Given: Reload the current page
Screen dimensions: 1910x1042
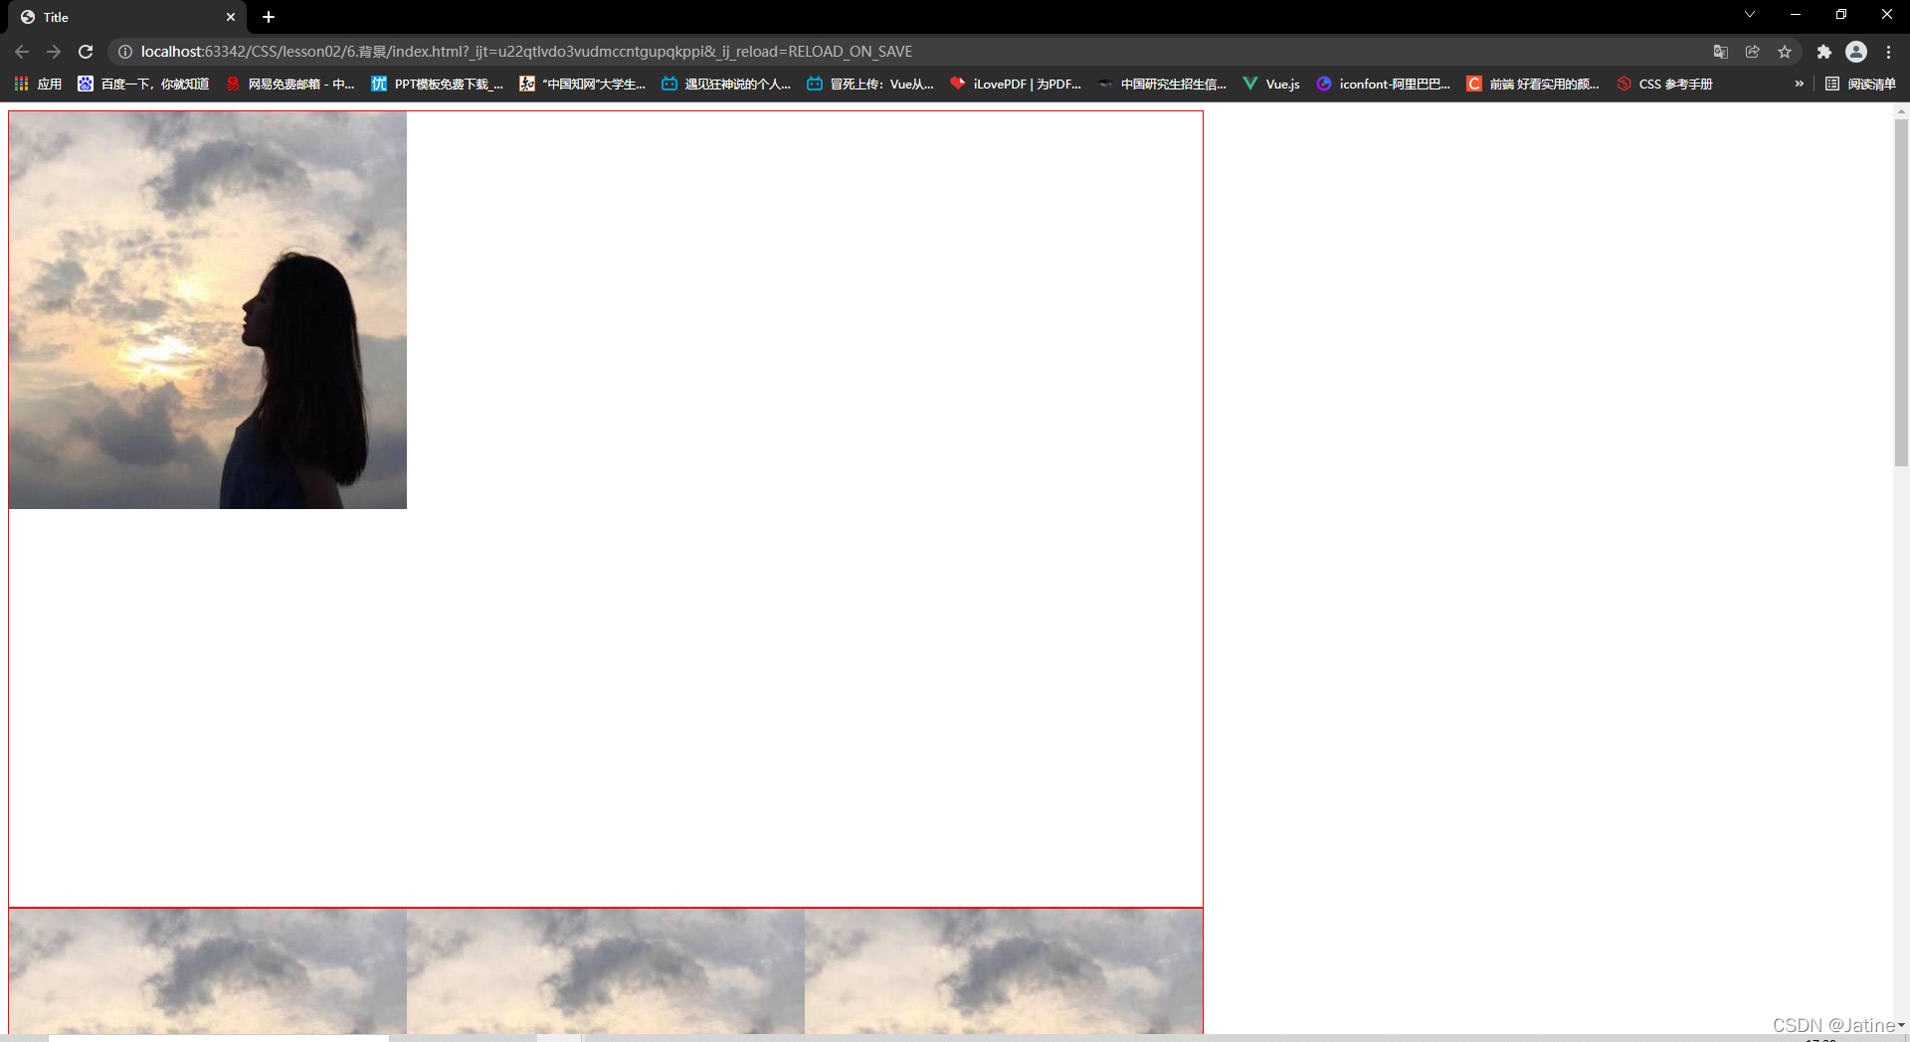Looking at the screenshot, I should 86,52.
